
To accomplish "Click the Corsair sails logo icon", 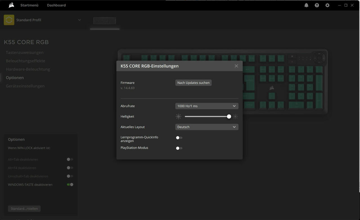I will [x=11, y=5].
